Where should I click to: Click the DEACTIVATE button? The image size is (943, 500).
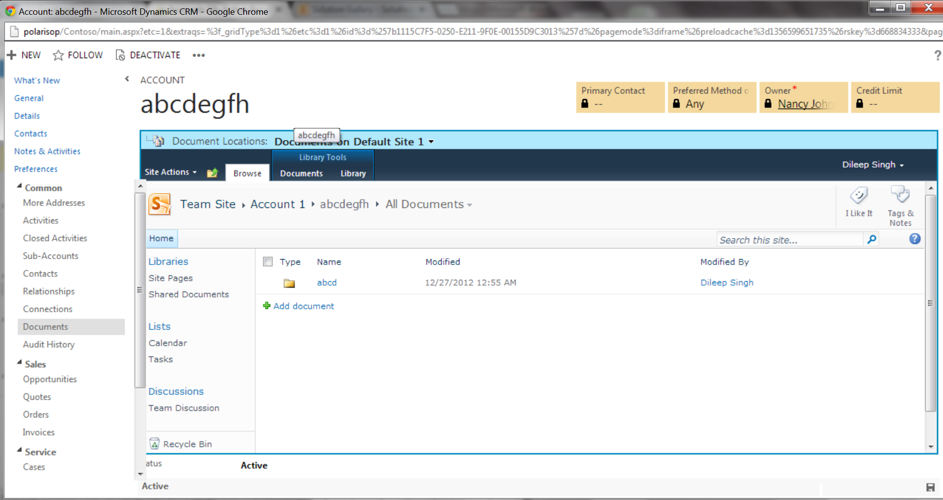pos(148,55)
